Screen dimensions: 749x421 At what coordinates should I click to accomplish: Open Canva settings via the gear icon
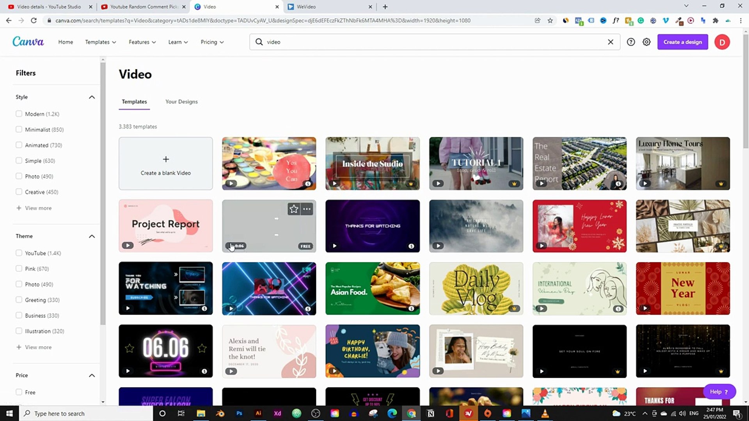point(646,42)
